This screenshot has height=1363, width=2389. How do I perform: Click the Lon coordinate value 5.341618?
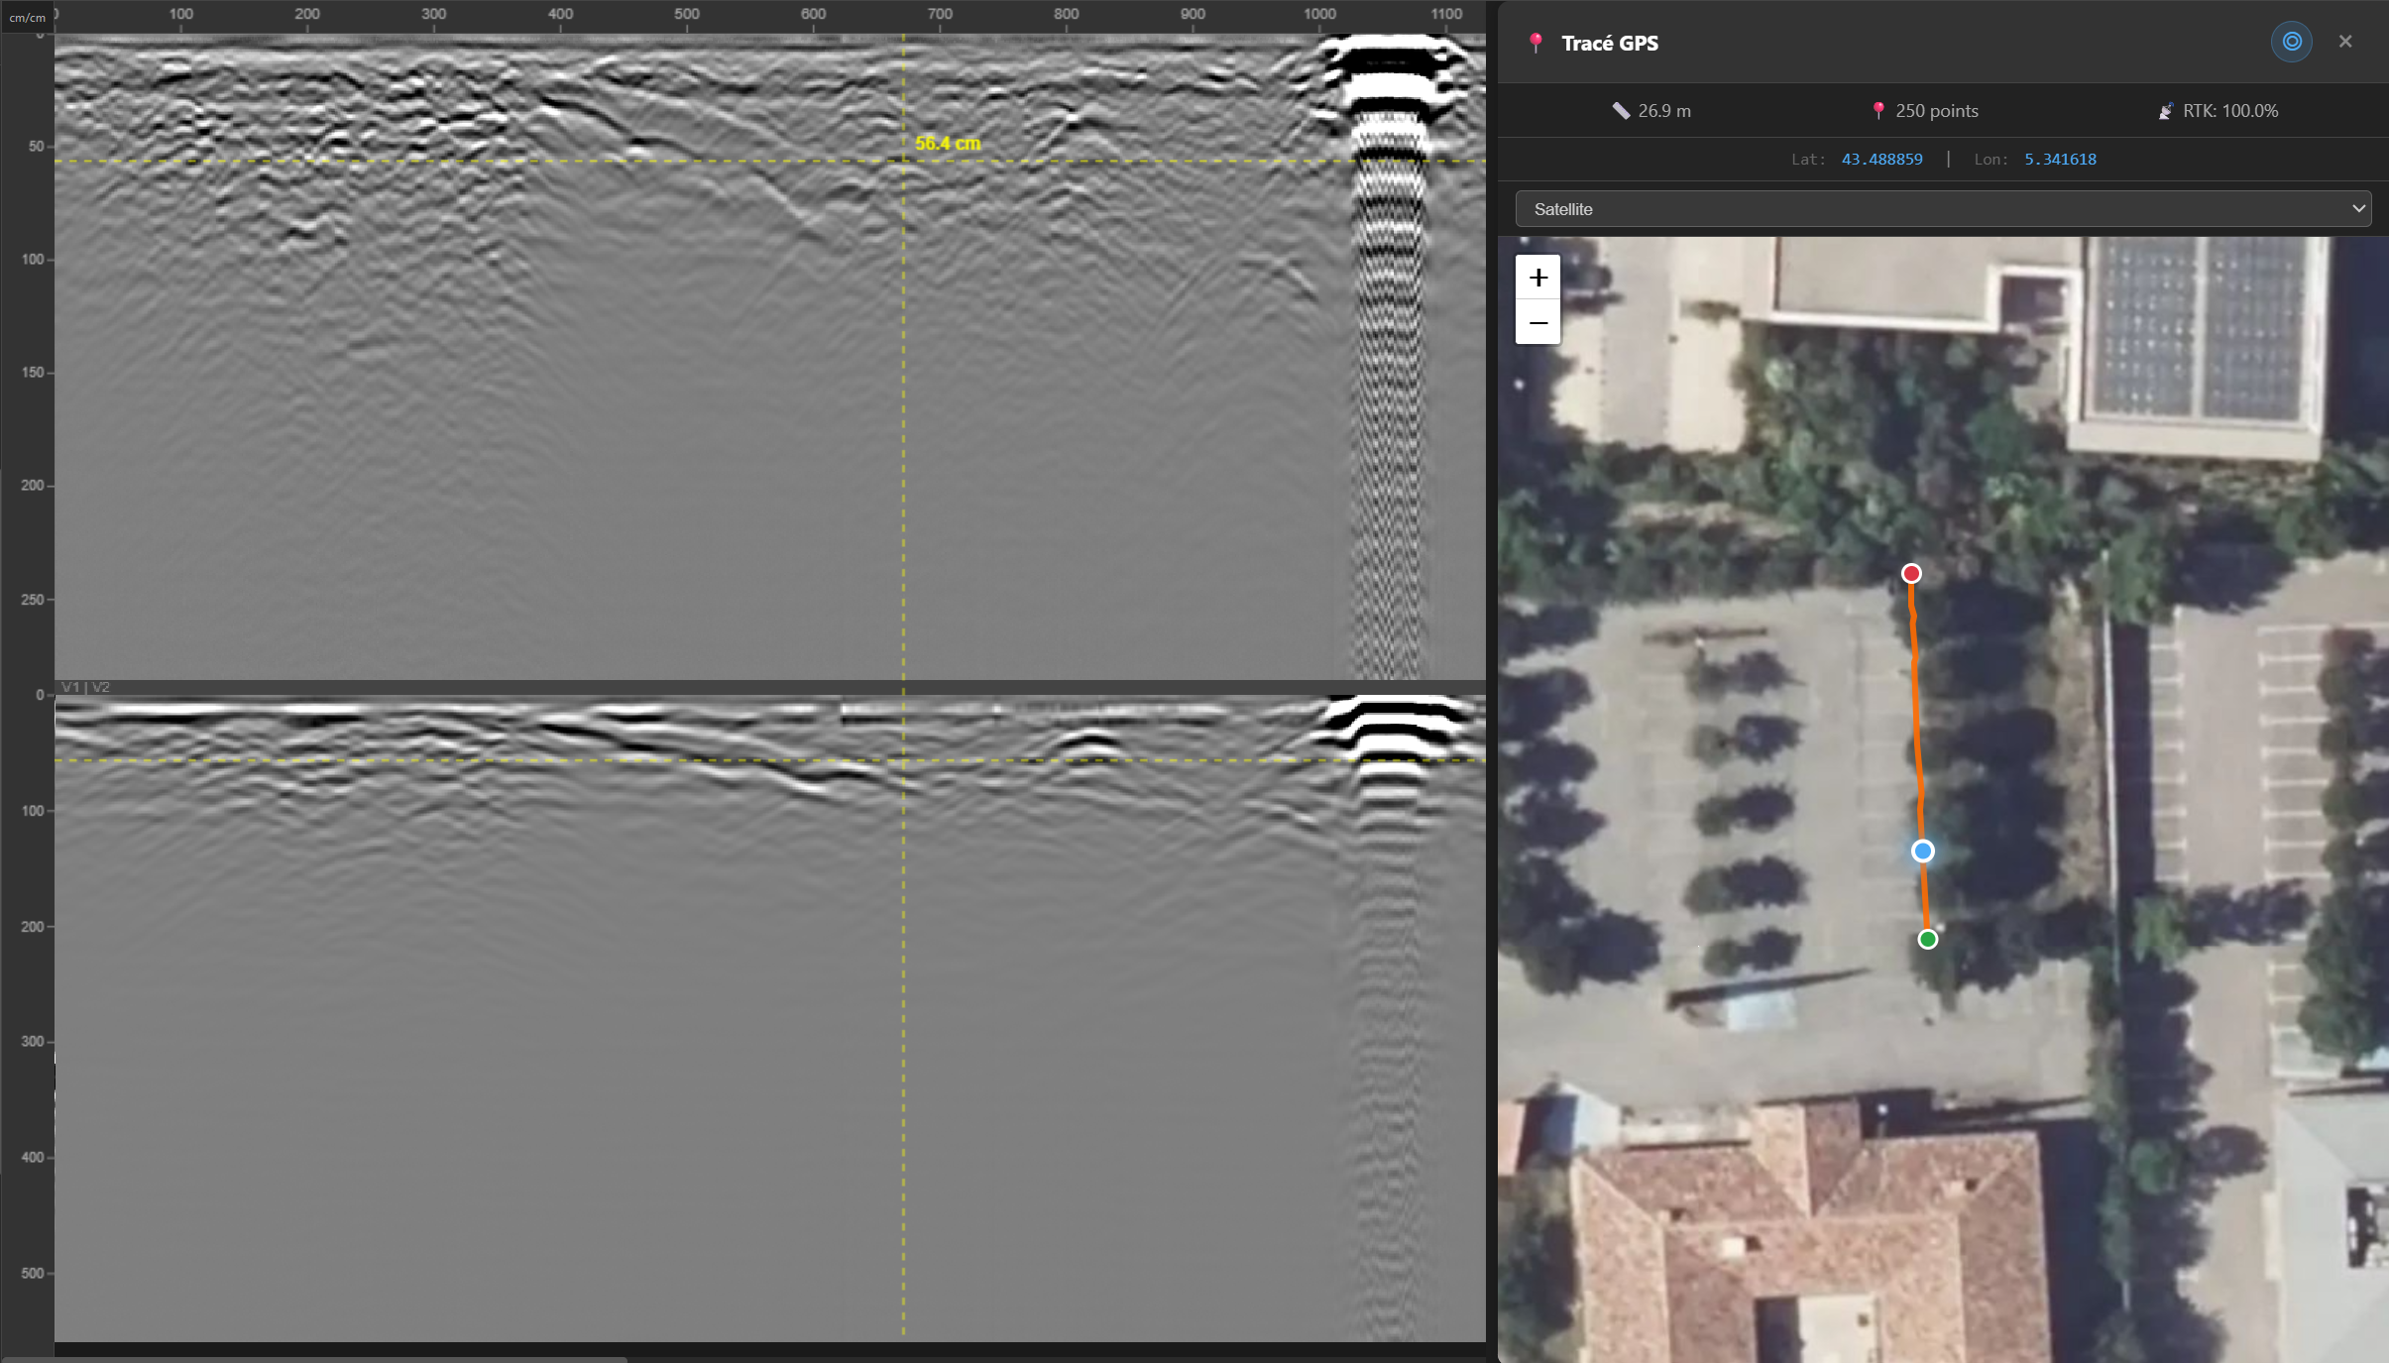coord(2059,159)
